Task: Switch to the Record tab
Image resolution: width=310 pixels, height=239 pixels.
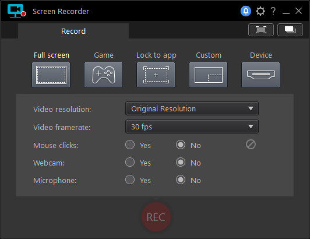Action: (73, 31)
